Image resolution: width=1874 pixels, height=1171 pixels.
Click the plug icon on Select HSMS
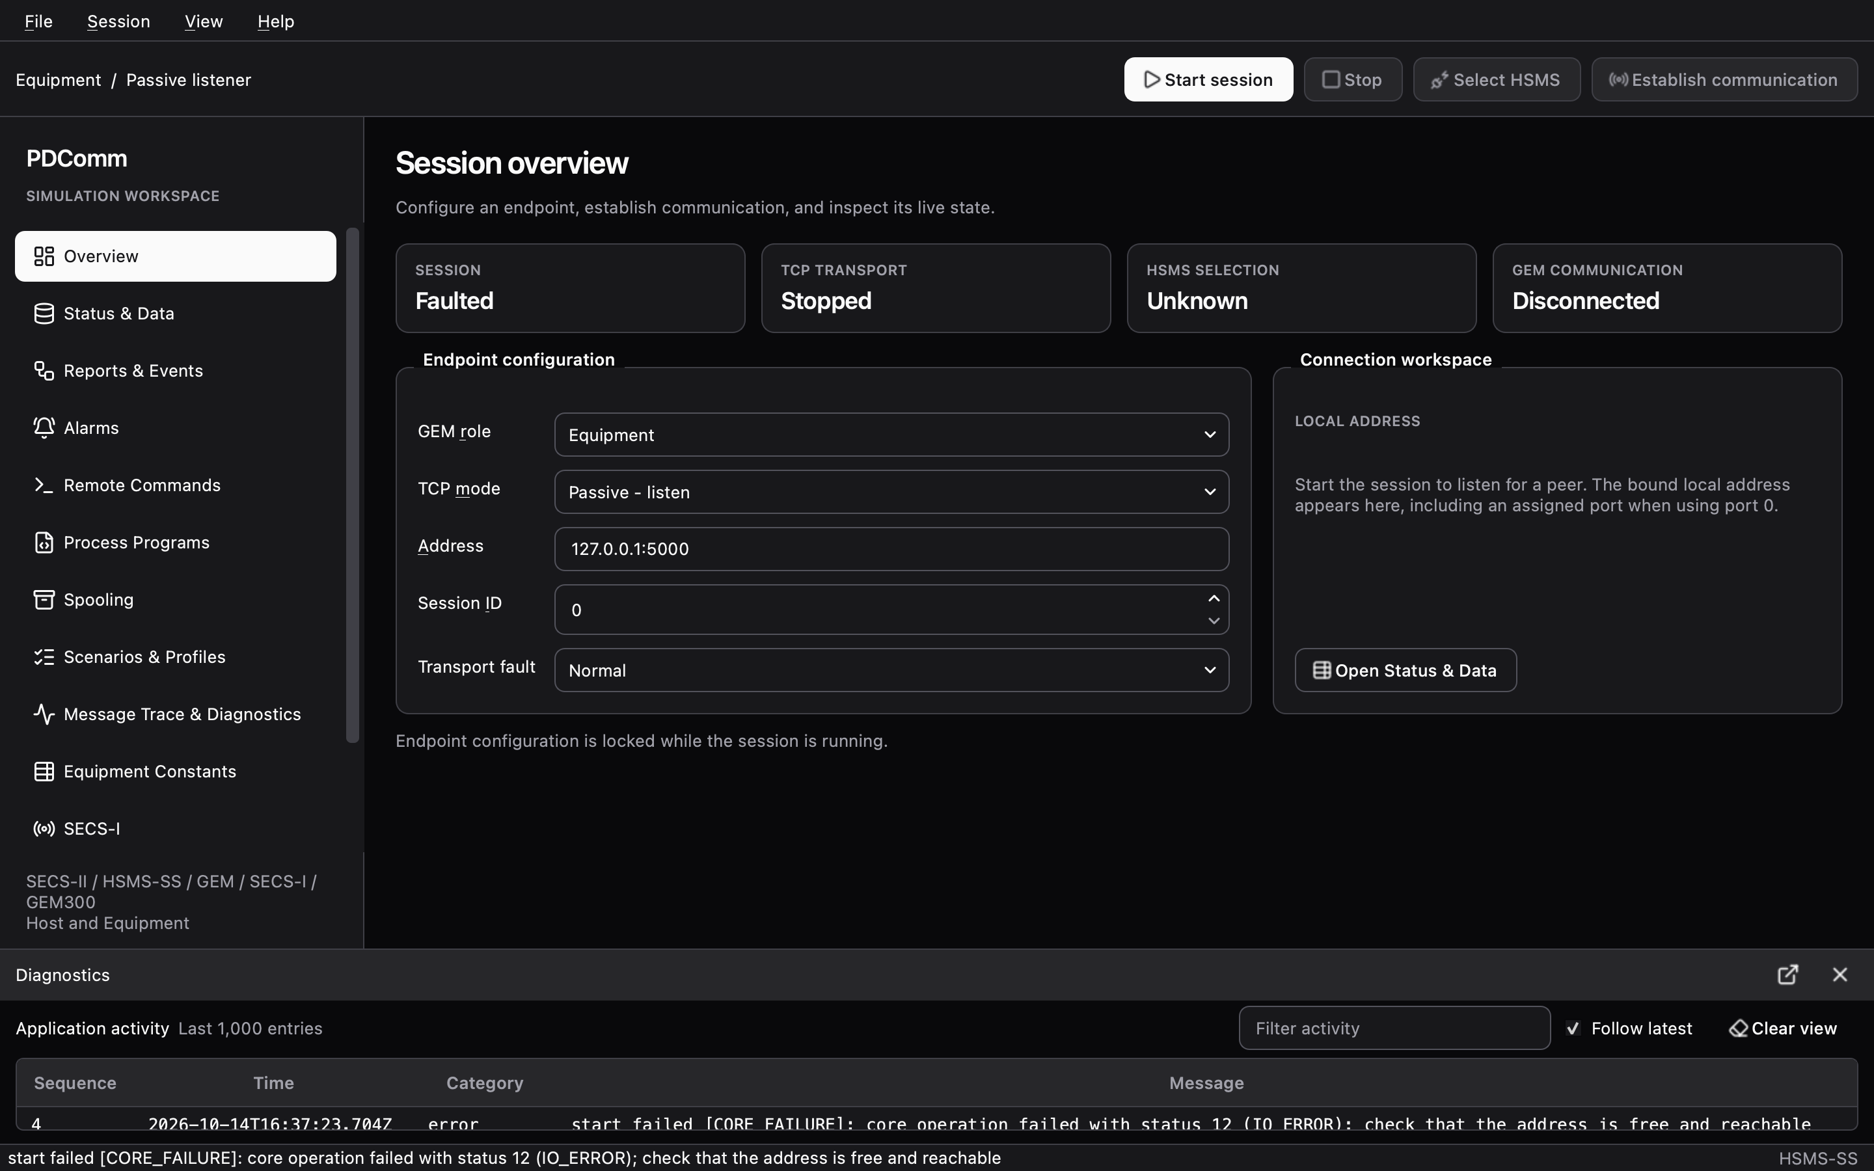(1439, 80)
